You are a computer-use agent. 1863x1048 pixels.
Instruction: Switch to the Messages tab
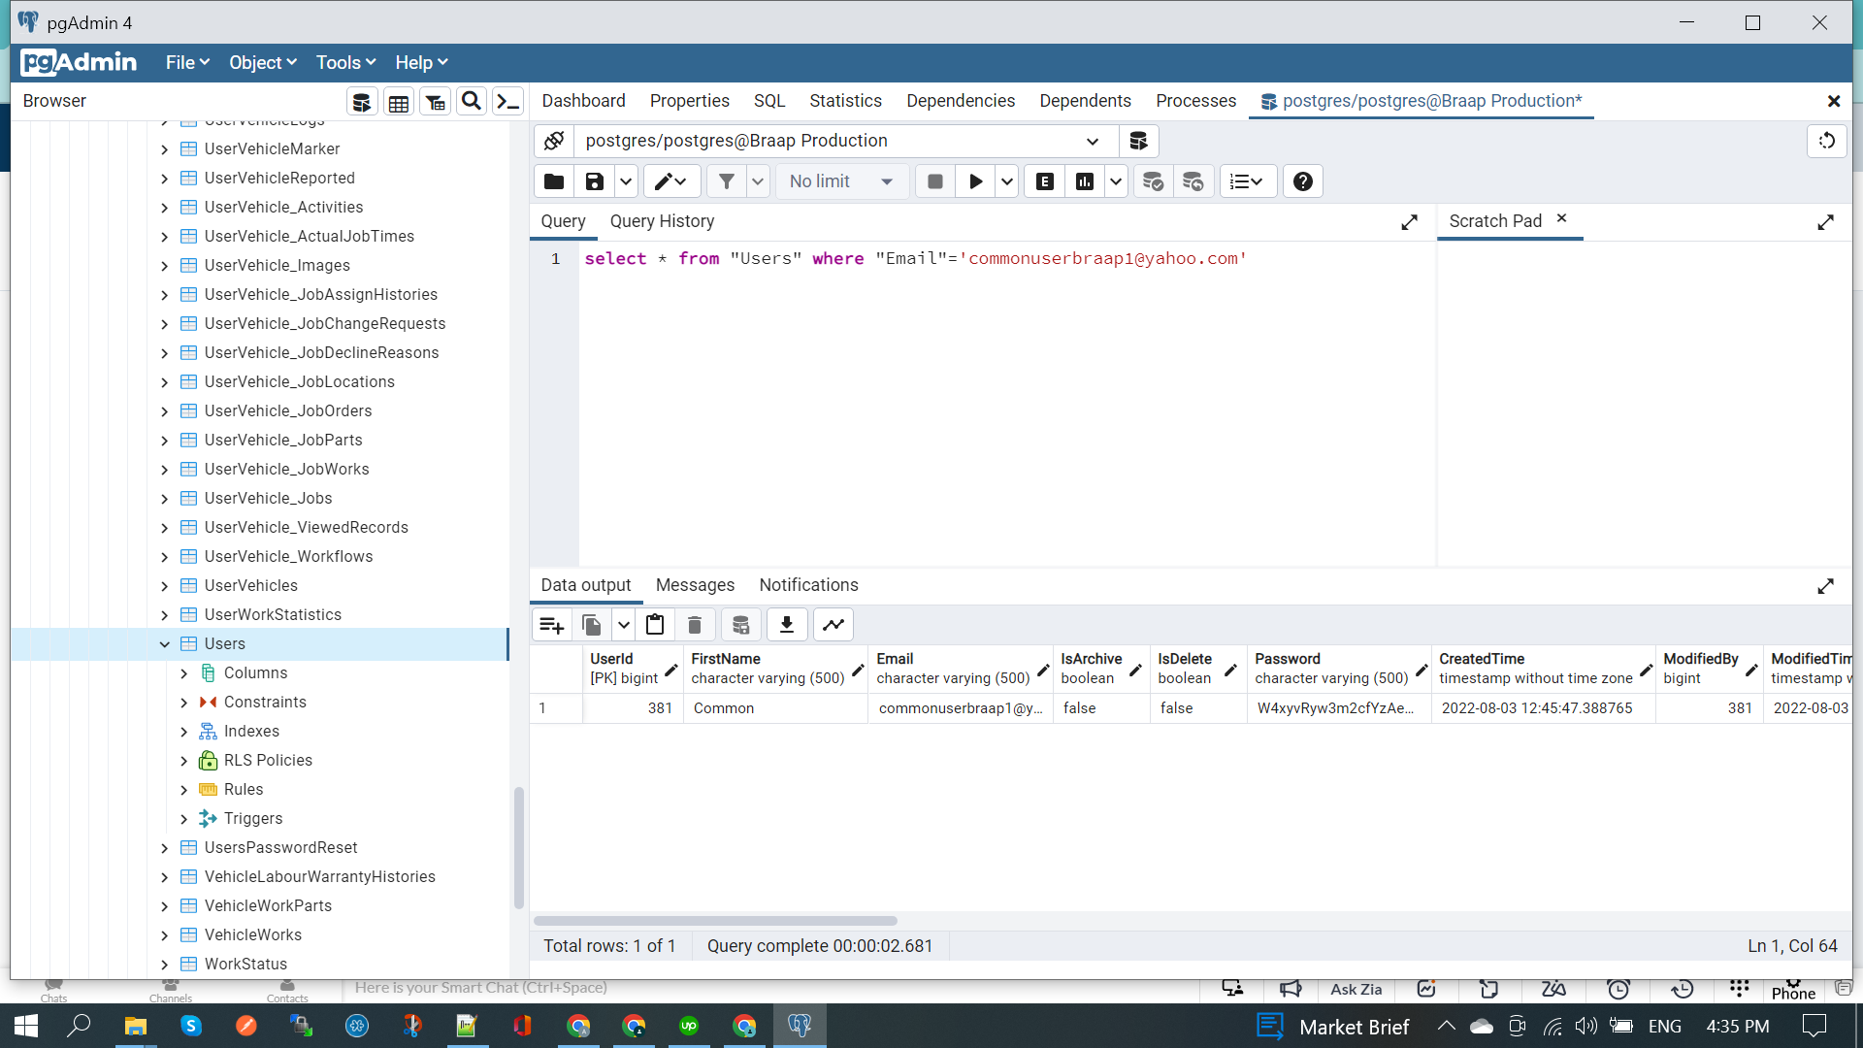[x=695, y=585]
